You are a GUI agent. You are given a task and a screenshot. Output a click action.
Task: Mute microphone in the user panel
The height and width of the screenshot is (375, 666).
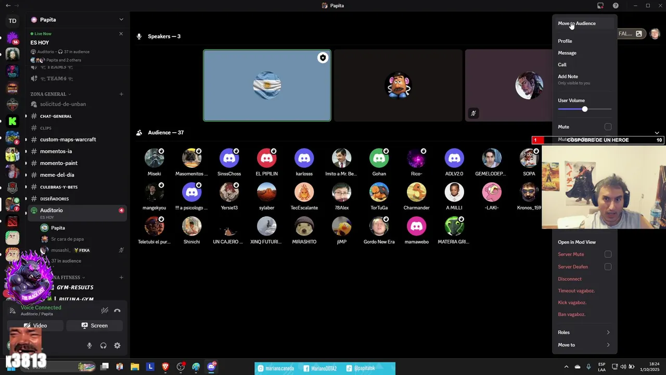coord(89,345)
